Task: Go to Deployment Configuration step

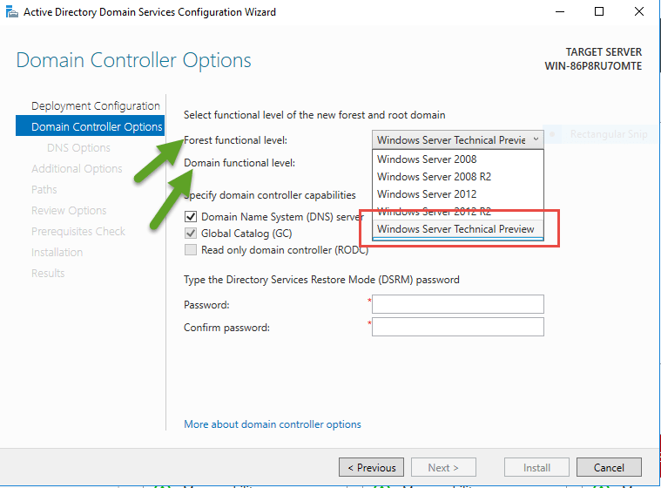Action: 95,106
